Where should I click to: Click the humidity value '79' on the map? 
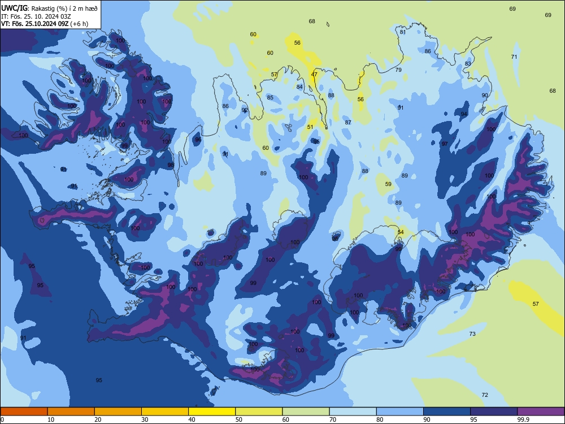coord(398,70)
